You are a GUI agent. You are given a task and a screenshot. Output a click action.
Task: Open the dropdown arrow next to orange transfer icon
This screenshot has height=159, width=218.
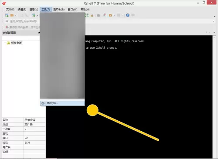(114, 15)
